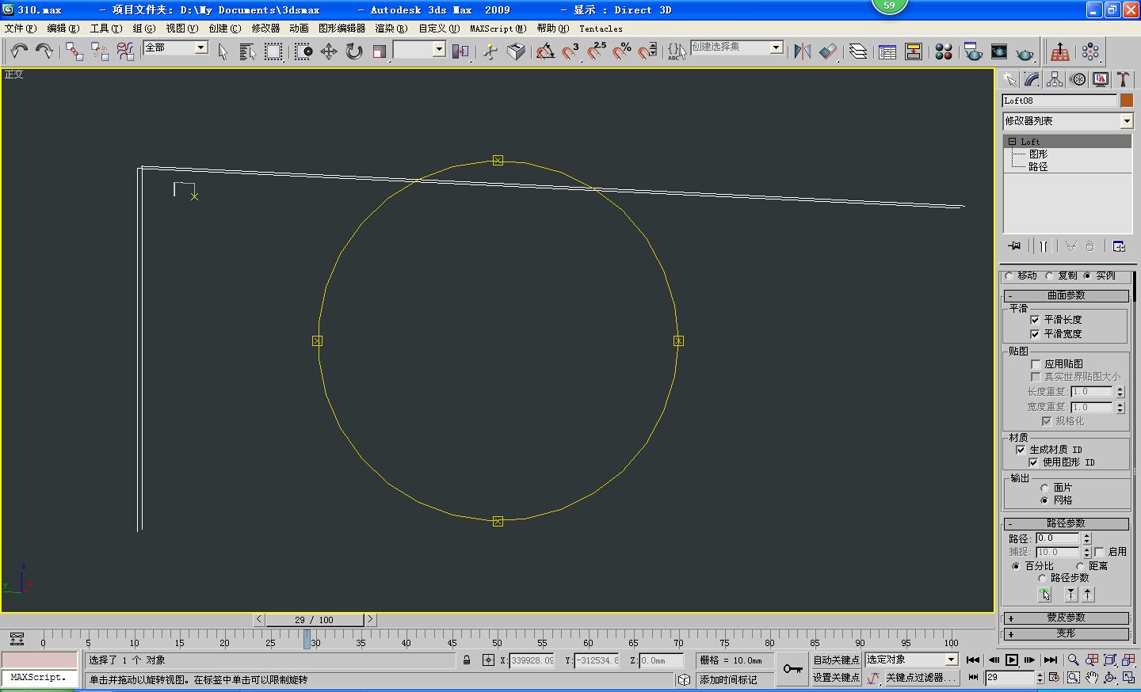Toggle the 平滑长度 checkbox
1141x692 pixels.
(x=1035, y=320)
